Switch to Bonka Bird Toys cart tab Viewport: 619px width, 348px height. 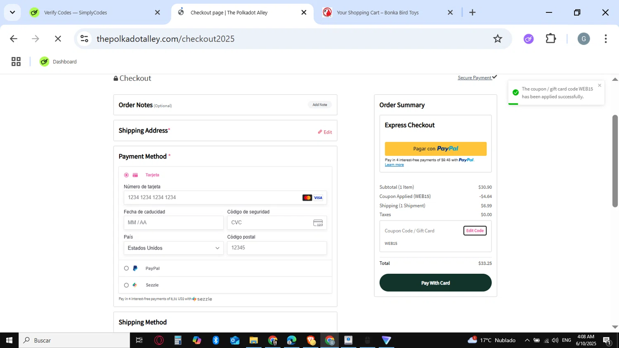click(x=378, y=12)
